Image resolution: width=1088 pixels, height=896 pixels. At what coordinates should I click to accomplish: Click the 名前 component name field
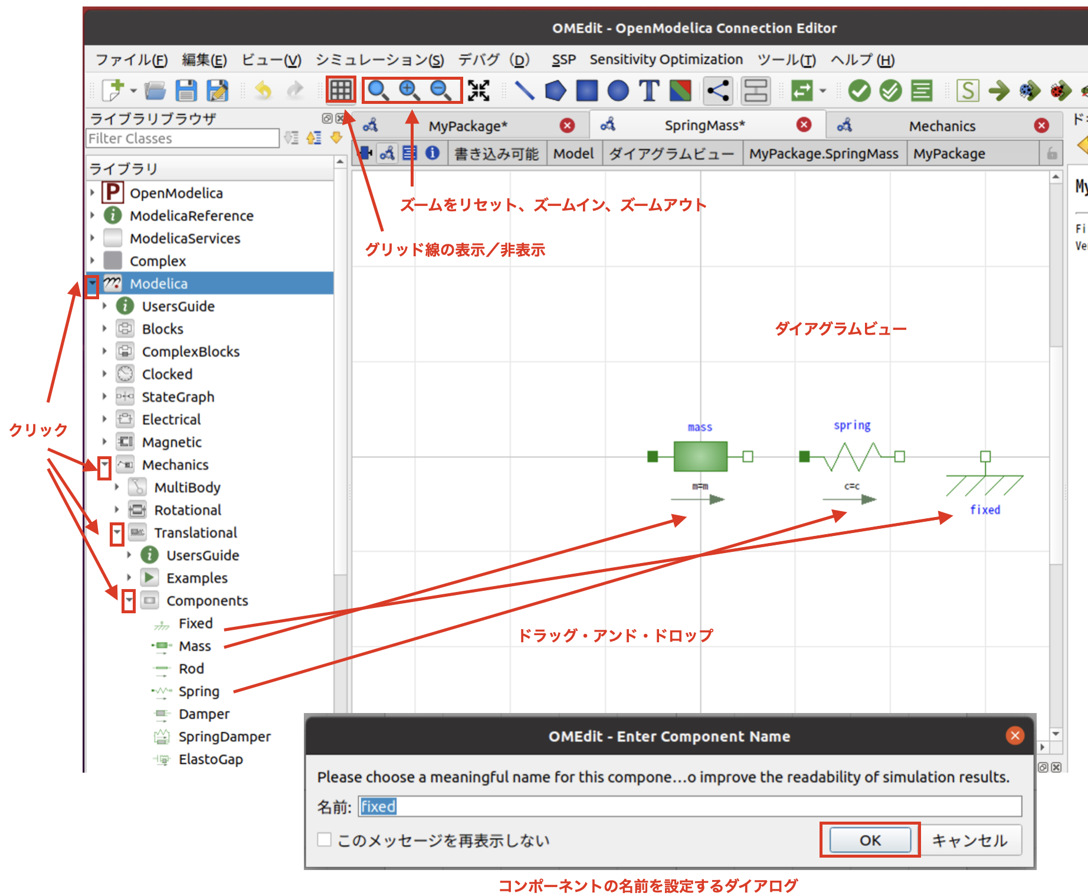point(690,806)
